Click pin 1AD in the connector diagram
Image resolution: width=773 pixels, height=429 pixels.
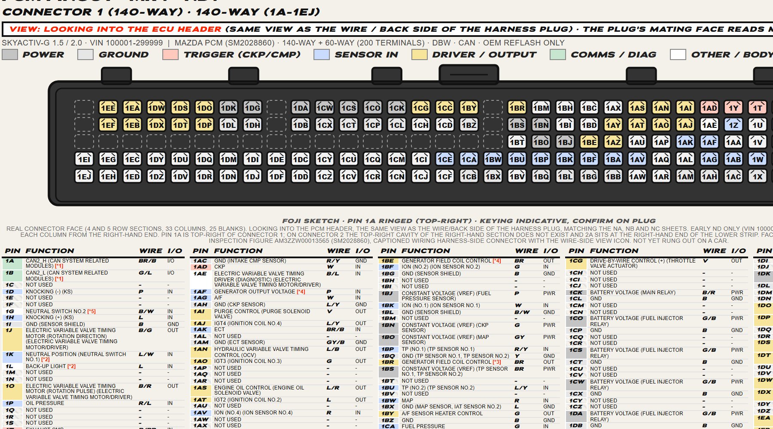point(709,108)
